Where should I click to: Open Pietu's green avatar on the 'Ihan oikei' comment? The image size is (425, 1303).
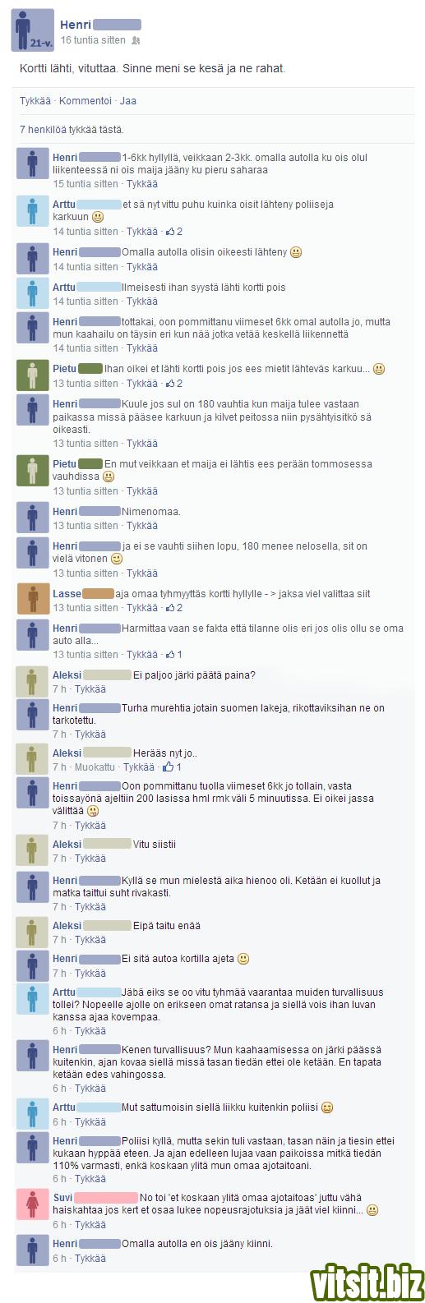pyautogui.click(x=32, y=375)
